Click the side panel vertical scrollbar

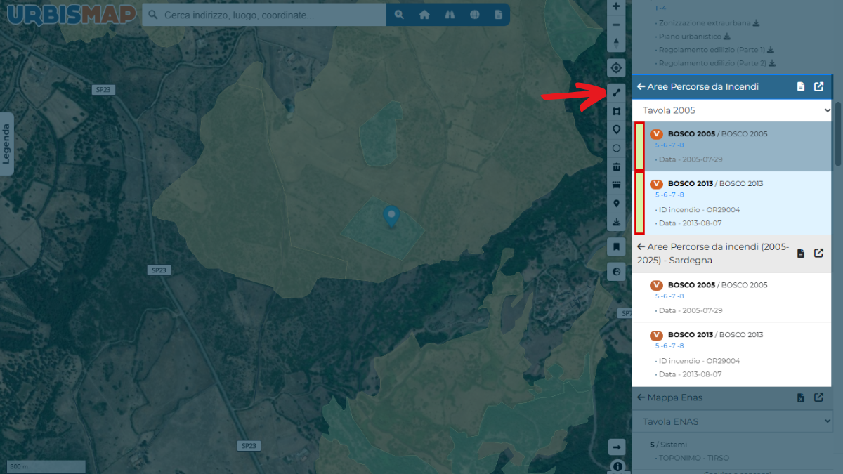[837, 135]
